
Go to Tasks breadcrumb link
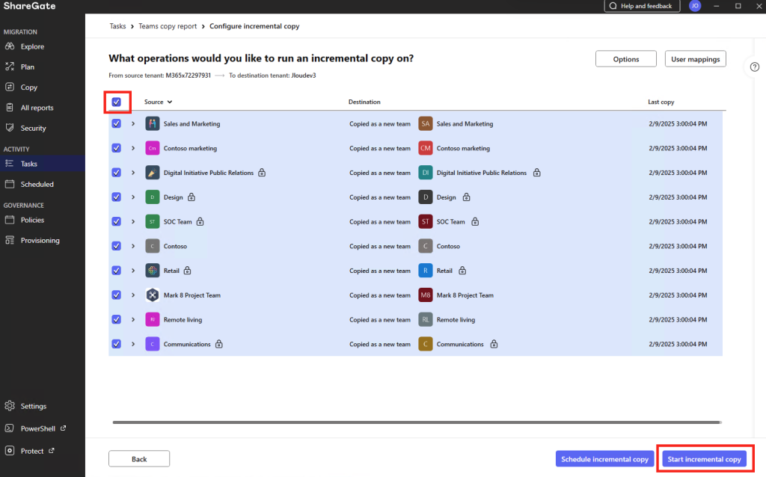(x=117, y=26)
